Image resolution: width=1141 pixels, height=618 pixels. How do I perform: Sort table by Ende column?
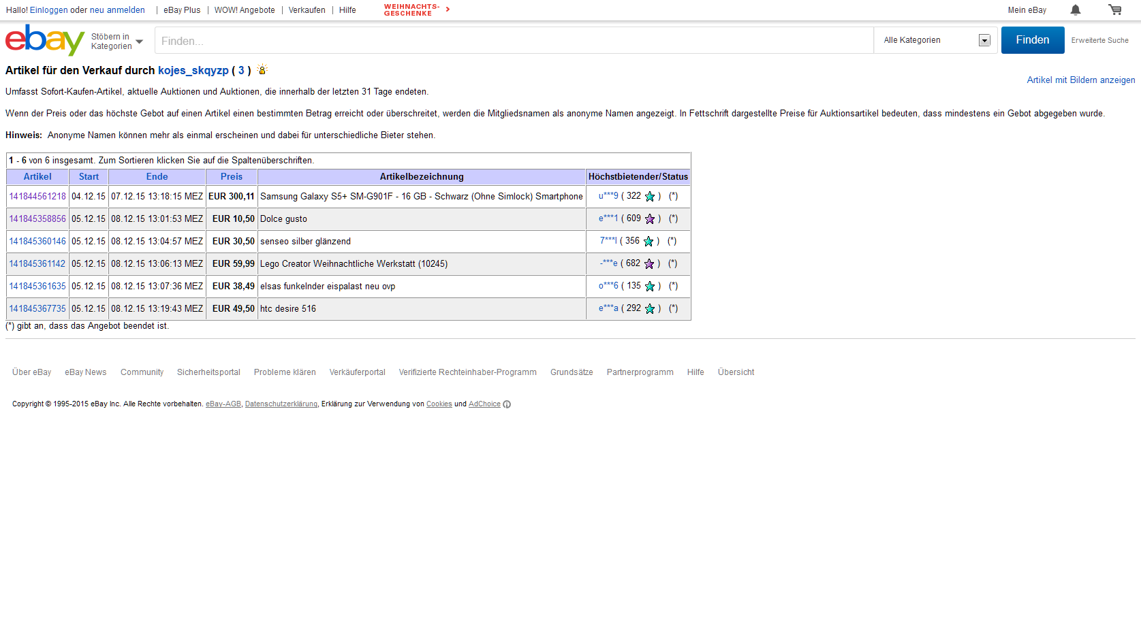coord(157,176)
